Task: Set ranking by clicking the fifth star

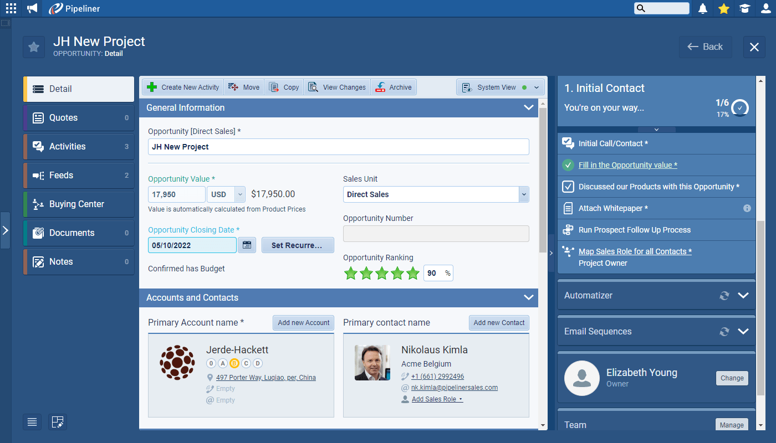Action: [412, 274]
